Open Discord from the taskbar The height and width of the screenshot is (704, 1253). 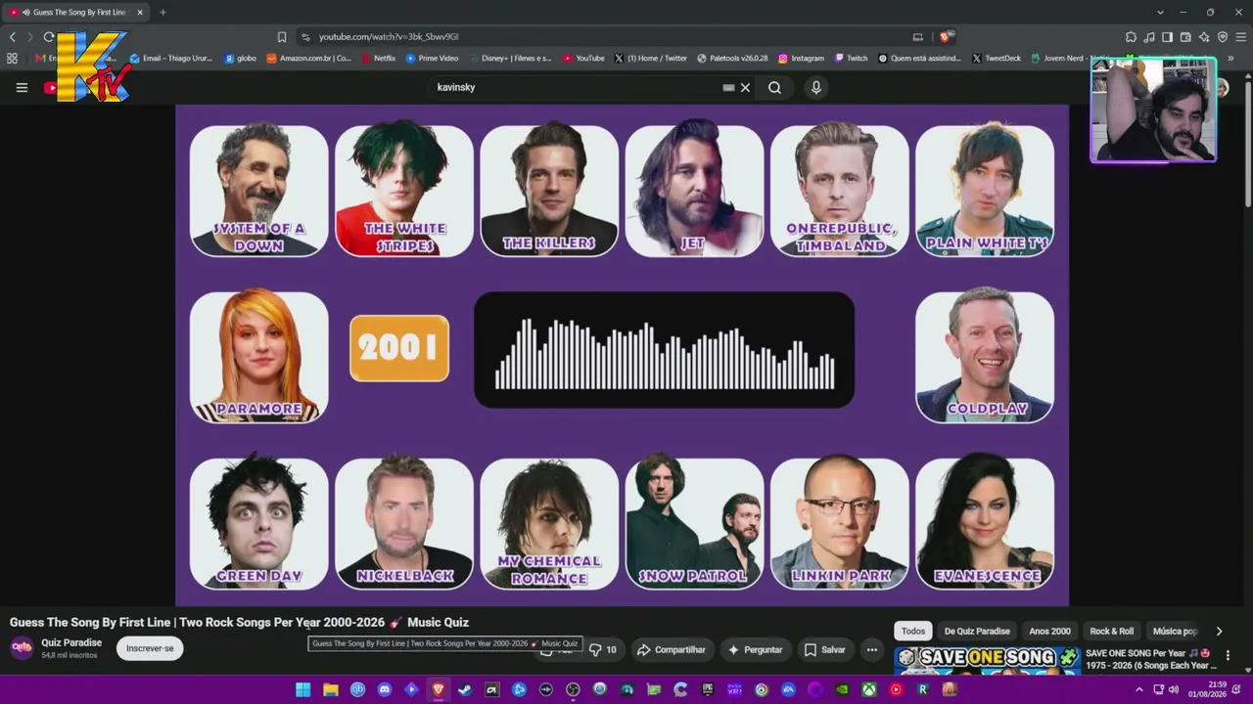tap(385, 689)
